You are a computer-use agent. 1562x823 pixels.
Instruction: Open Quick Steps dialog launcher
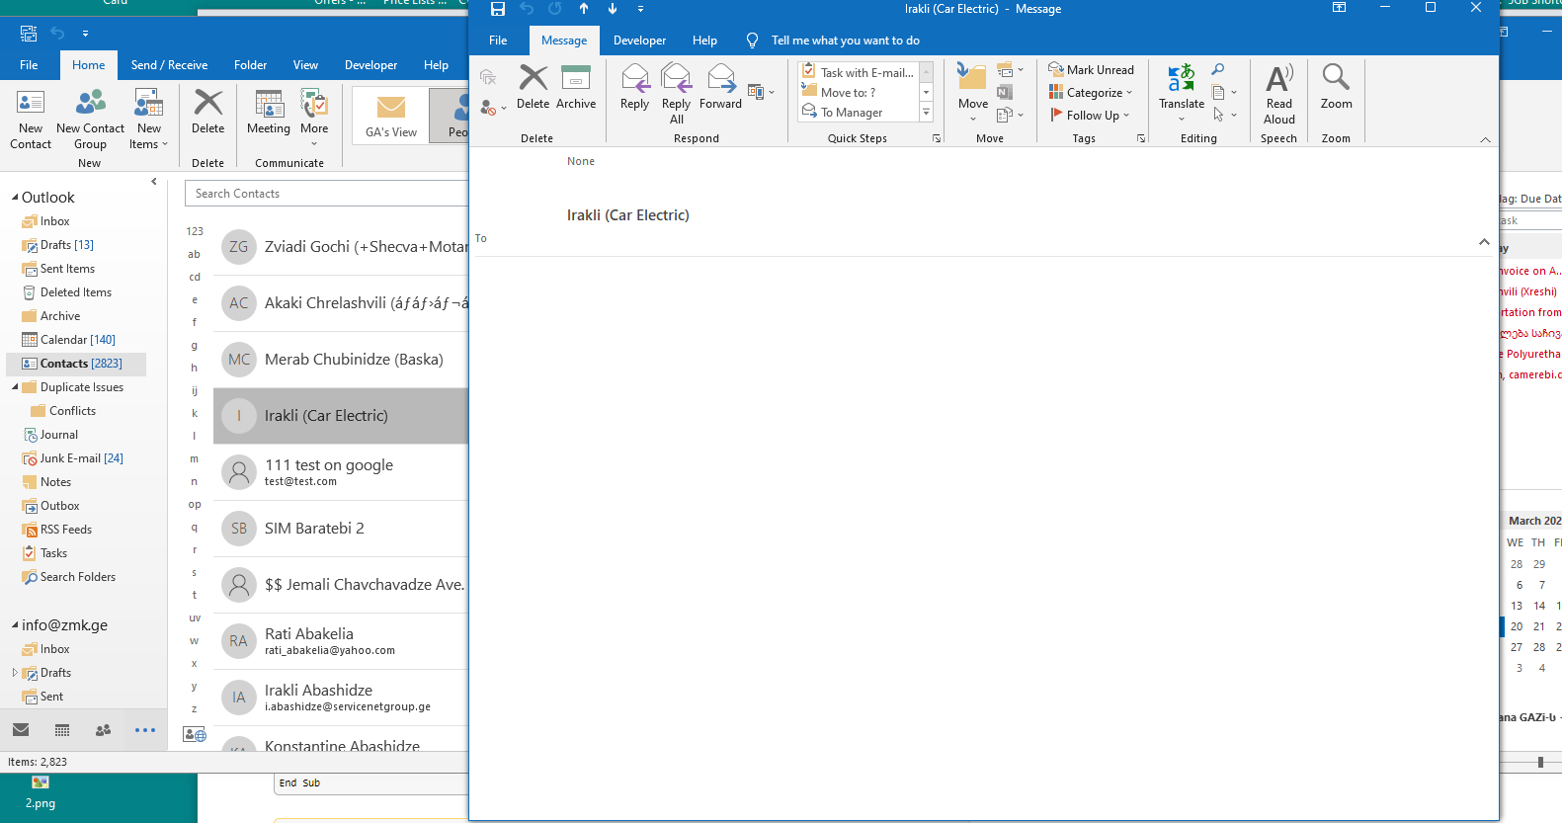(937, 139)
